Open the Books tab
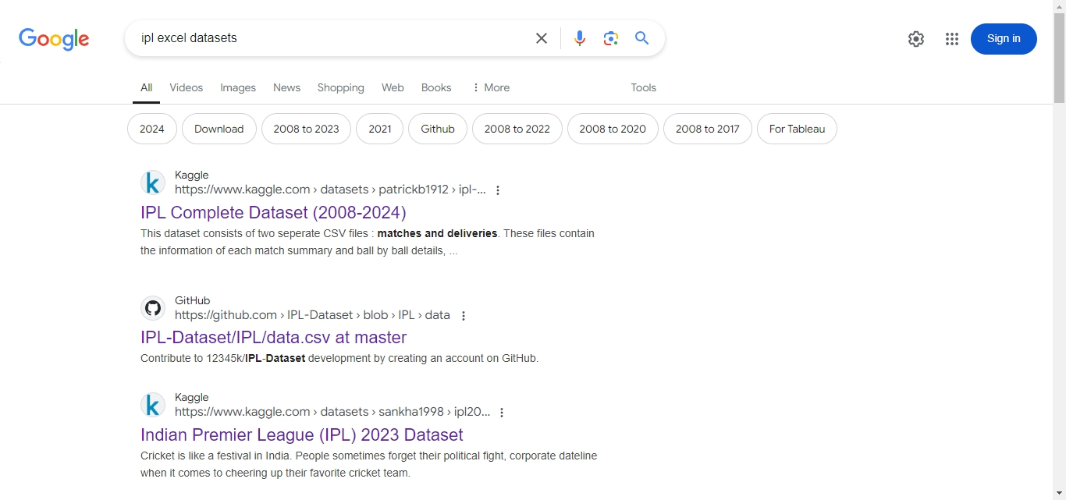This screenshot has height=500, width=1066. 436,87
